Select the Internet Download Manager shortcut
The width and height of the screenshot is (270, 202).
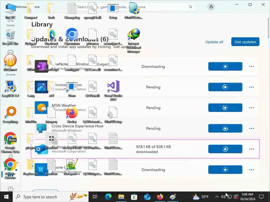coord(134,41)
